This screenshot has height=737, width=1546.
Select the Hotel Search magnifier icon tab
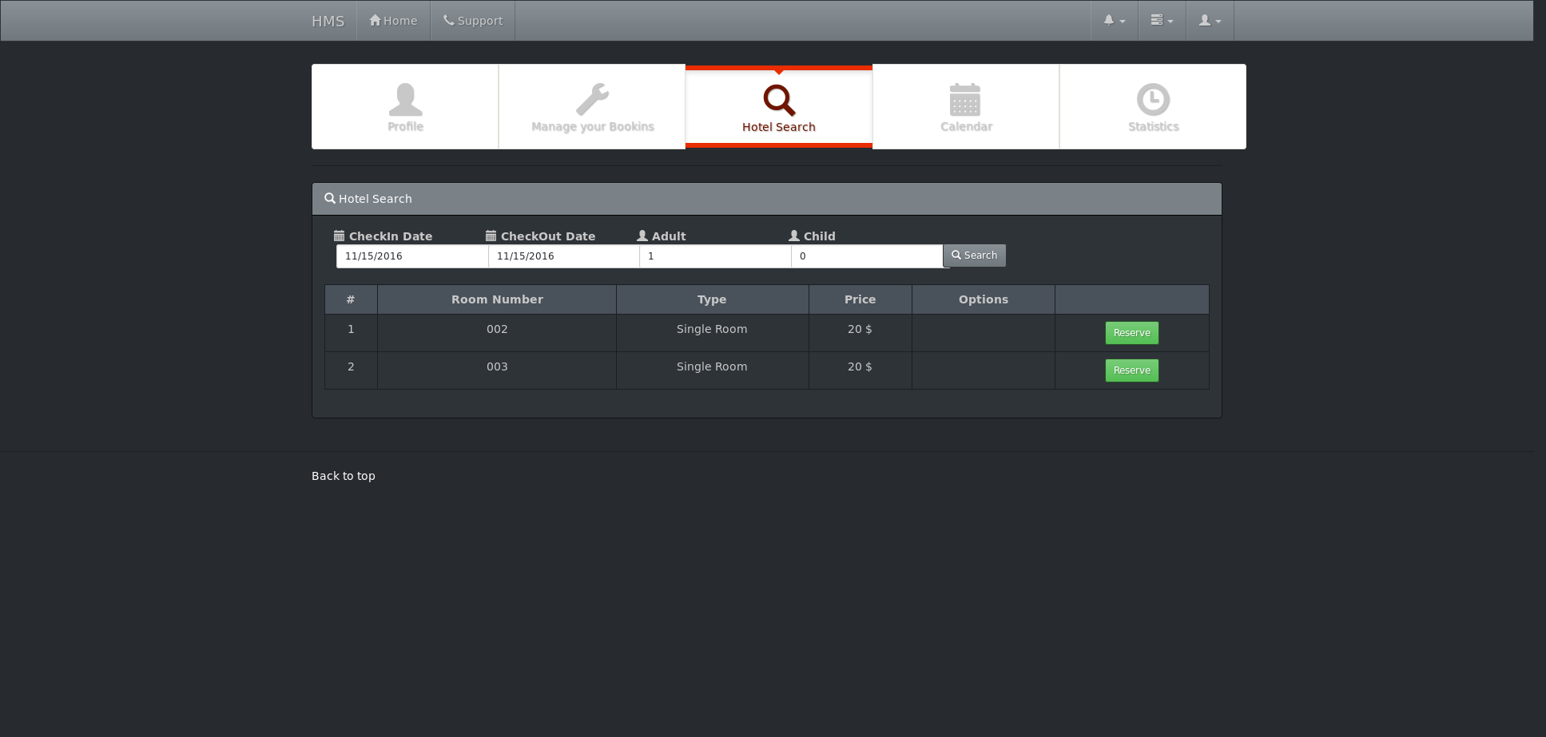778,101
